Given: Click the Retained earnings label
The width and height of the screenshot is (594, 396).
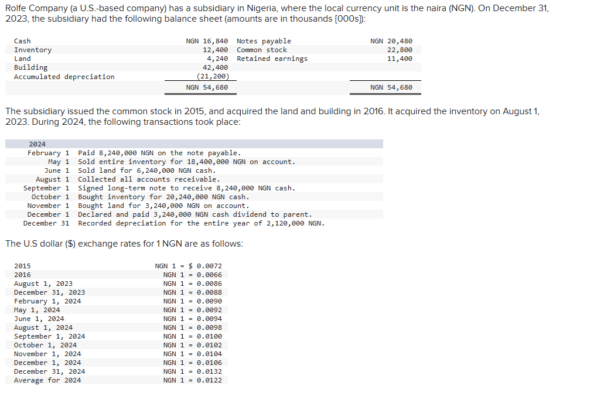Looking at the screenshot, I should [272, 59].
